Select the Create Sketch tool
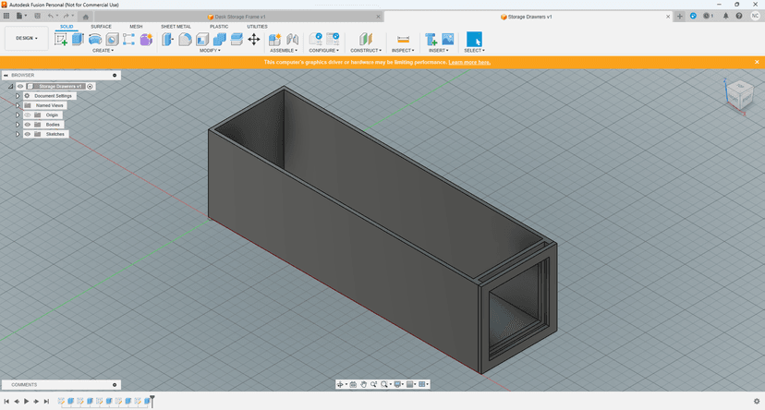 (x=61, y=40)
